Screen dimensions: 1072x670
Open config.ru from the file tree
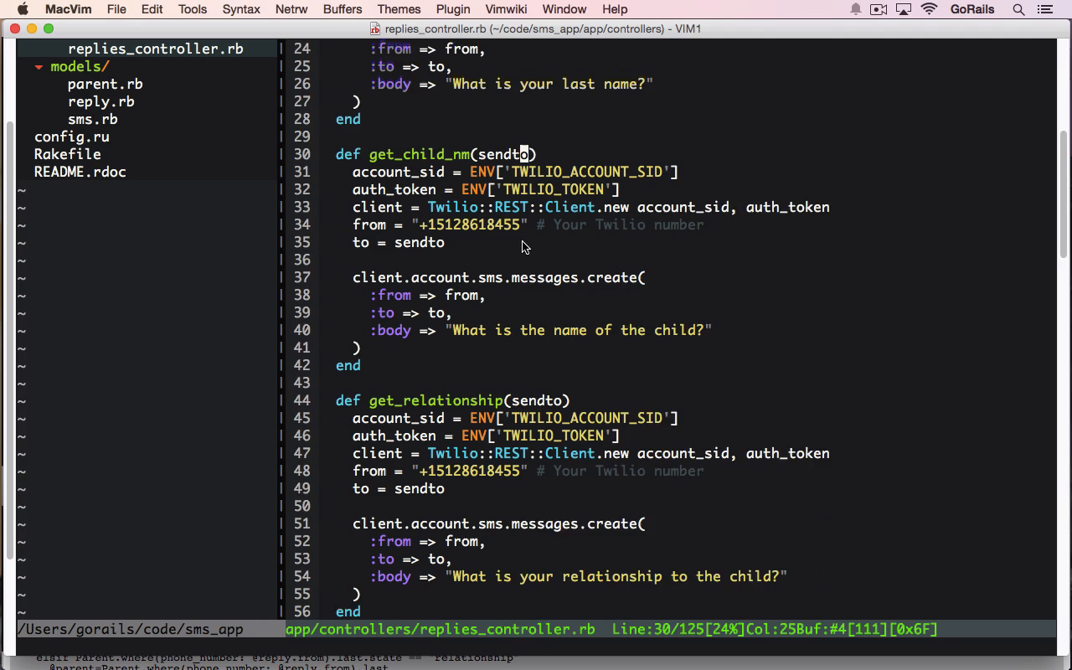pos(71,137)
